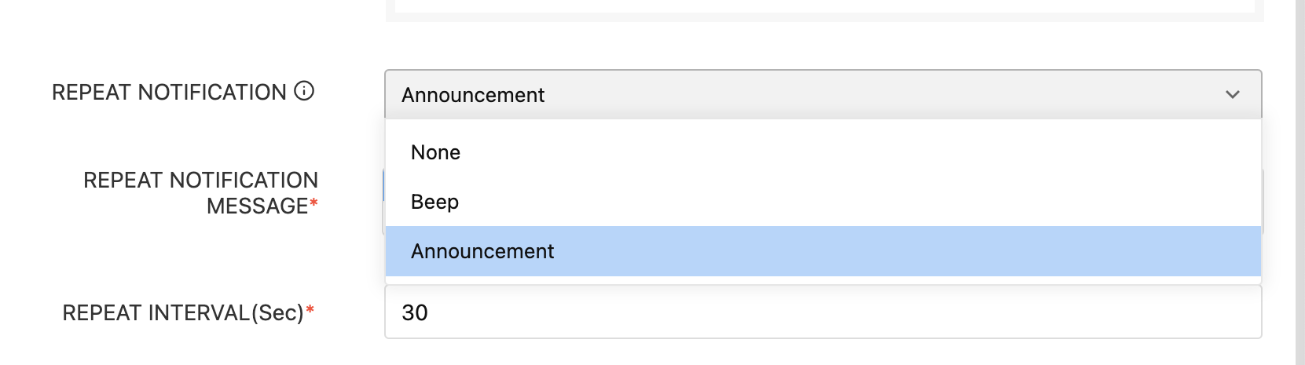1305x365 pixels.
Task: Click the white text area at the top
Action: (x=823, y=5)
